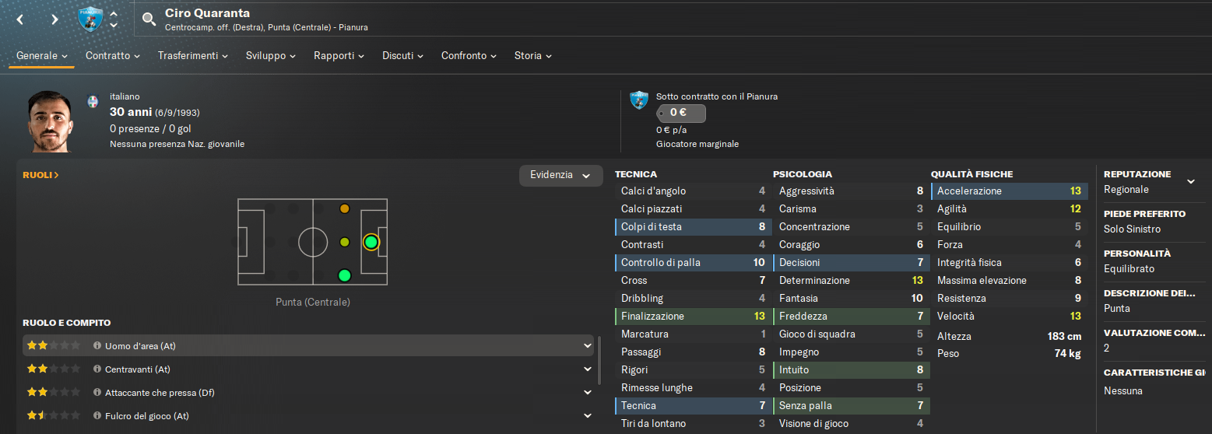This screenshot has width=1212, height=434.
Task: Select the Agilità attribute
Action: [1010, 209]
